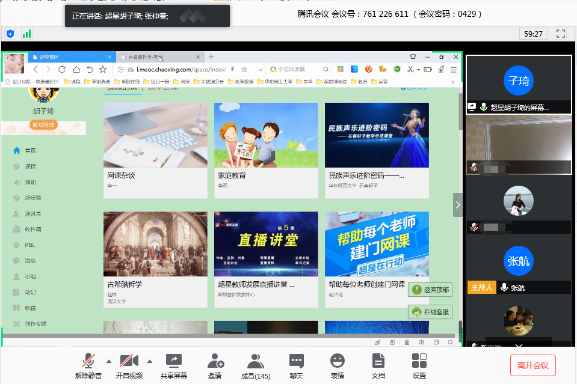Screen dimensions: 577x384
Task: Click the 返回顶部 back-to-top button
Action: point(430,290)
